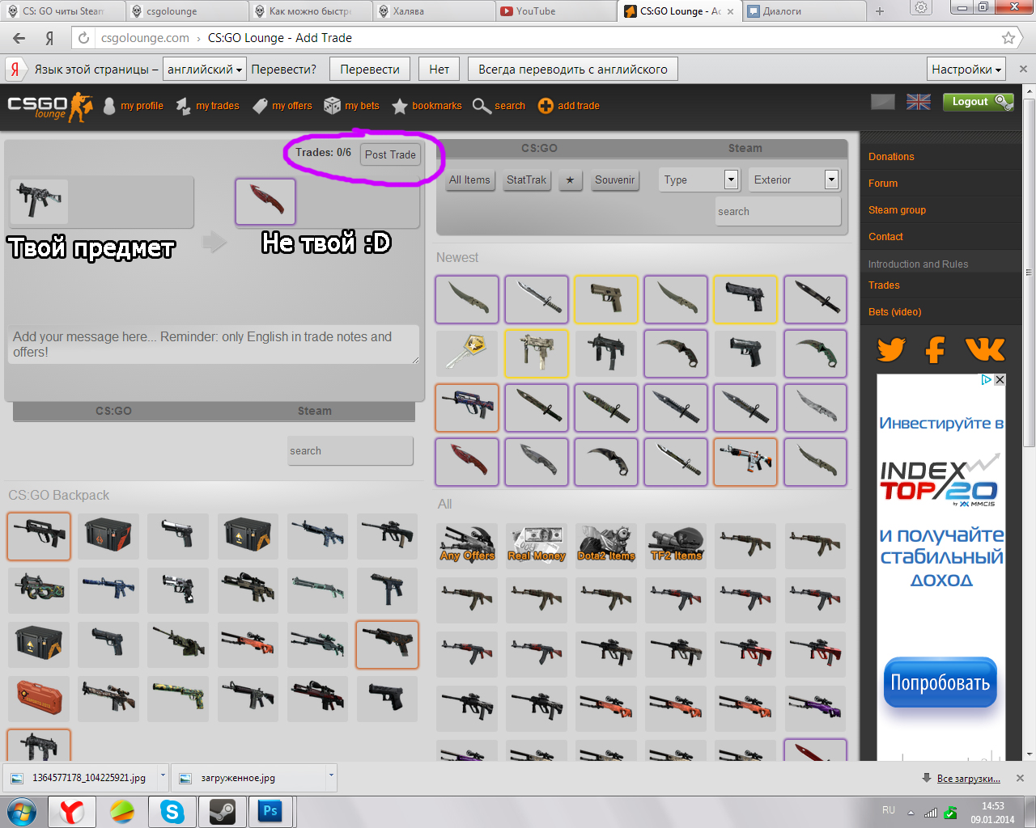The width and height of the screenshot is (1036, 828).
Task: Click the Нет button in translate bar
Action: coord(439,70)
